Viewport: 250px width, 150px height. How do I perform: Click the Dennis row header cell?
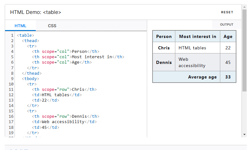pos(164,62)
